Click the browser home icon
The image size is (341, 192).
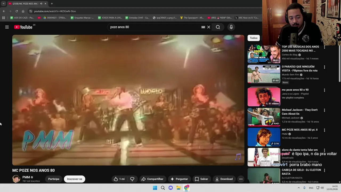tap(23, 11)
